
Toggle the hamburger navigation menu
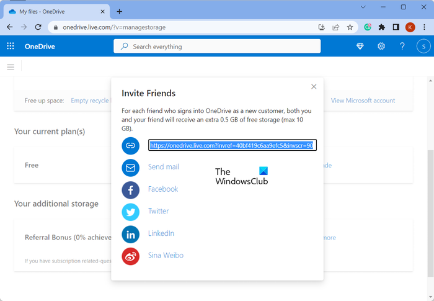click(11, 67)
